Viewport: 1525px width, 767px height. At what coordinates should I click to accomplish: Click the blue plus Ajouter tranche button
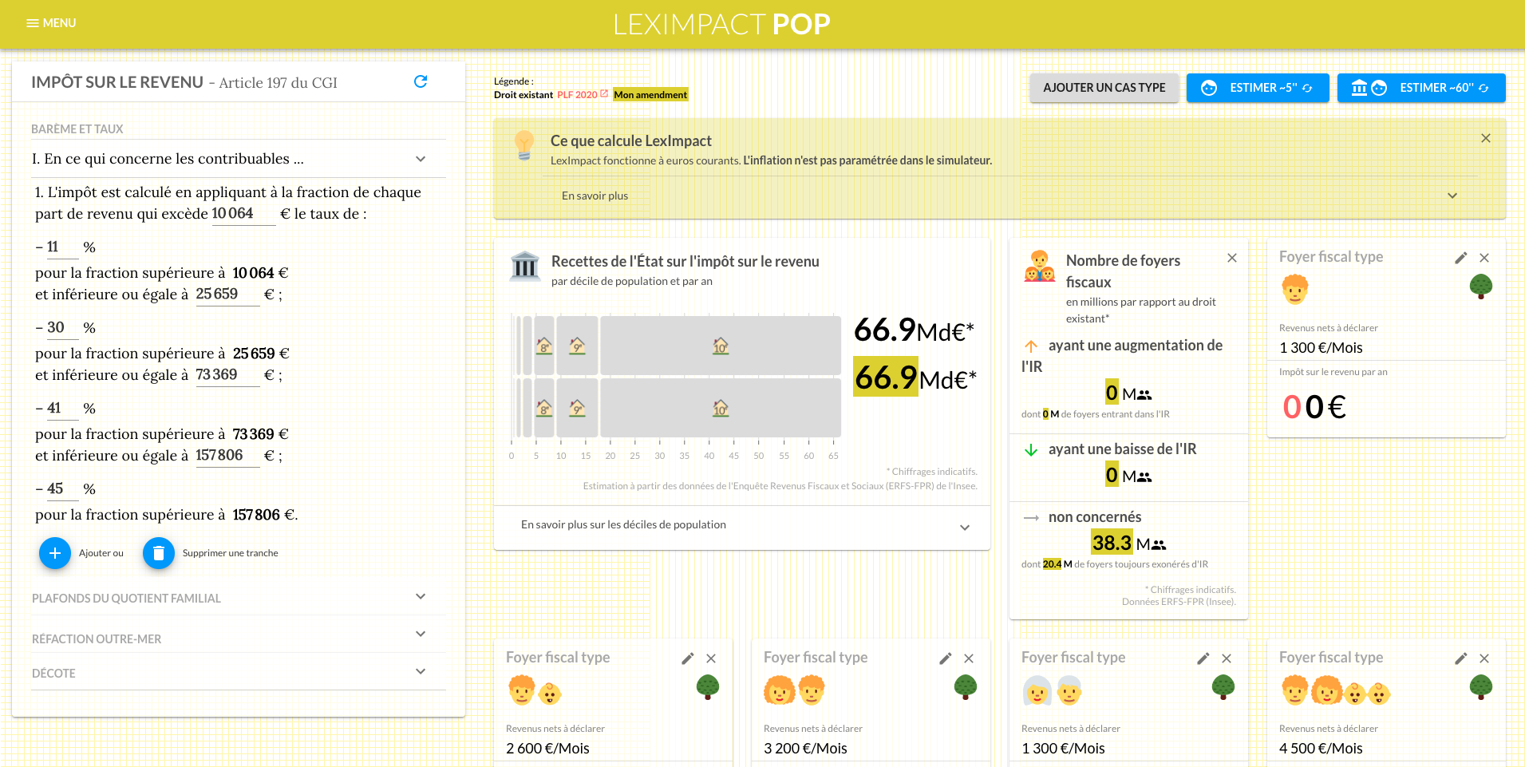55,553
